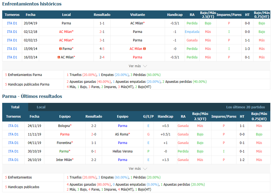Click Parma visitor name in 02/02/15 row
Image resolution: width=278 pixels, height=195 pixels.
pyautogui.click(x=138, y=40)
